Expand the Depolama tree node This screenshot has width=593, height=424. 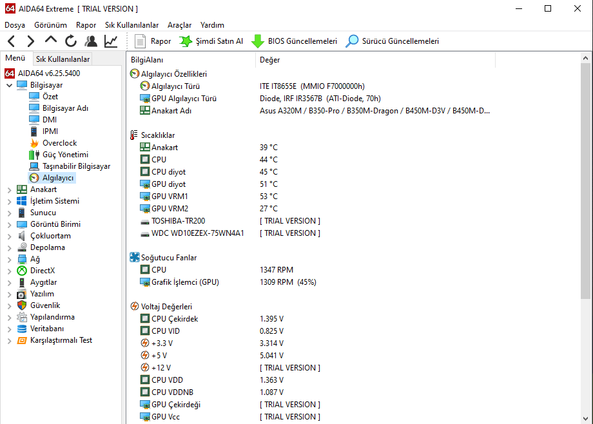10,248
